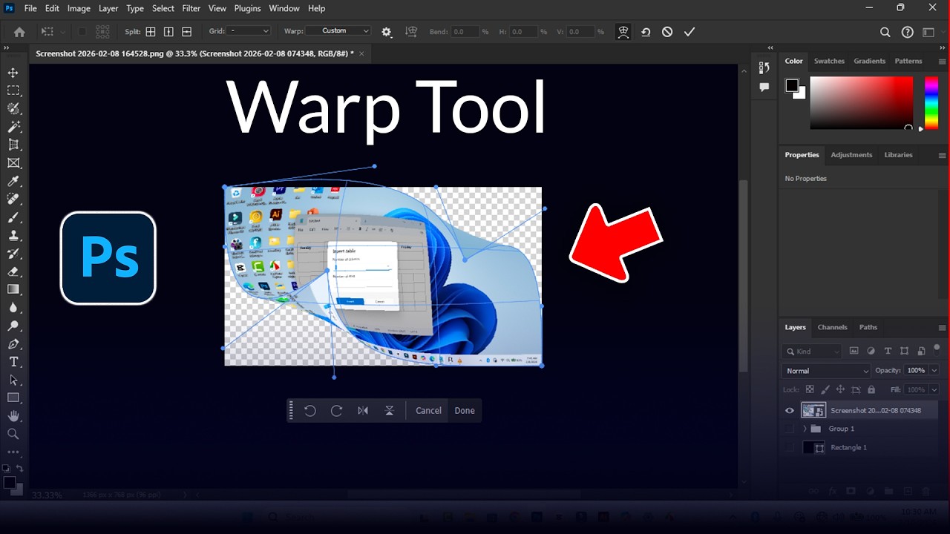
Task: Switch to the Swatches tab
Action: click(829, 61)
